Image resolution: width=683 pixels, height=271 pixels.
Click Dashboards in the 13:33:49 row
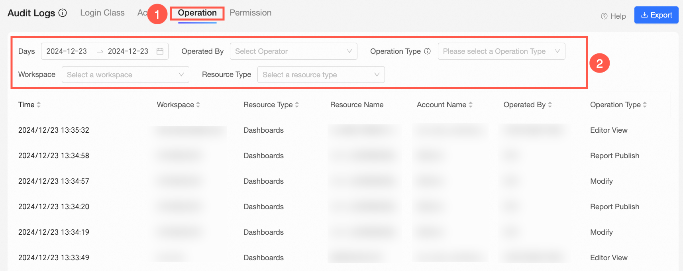tap(264, 258)
